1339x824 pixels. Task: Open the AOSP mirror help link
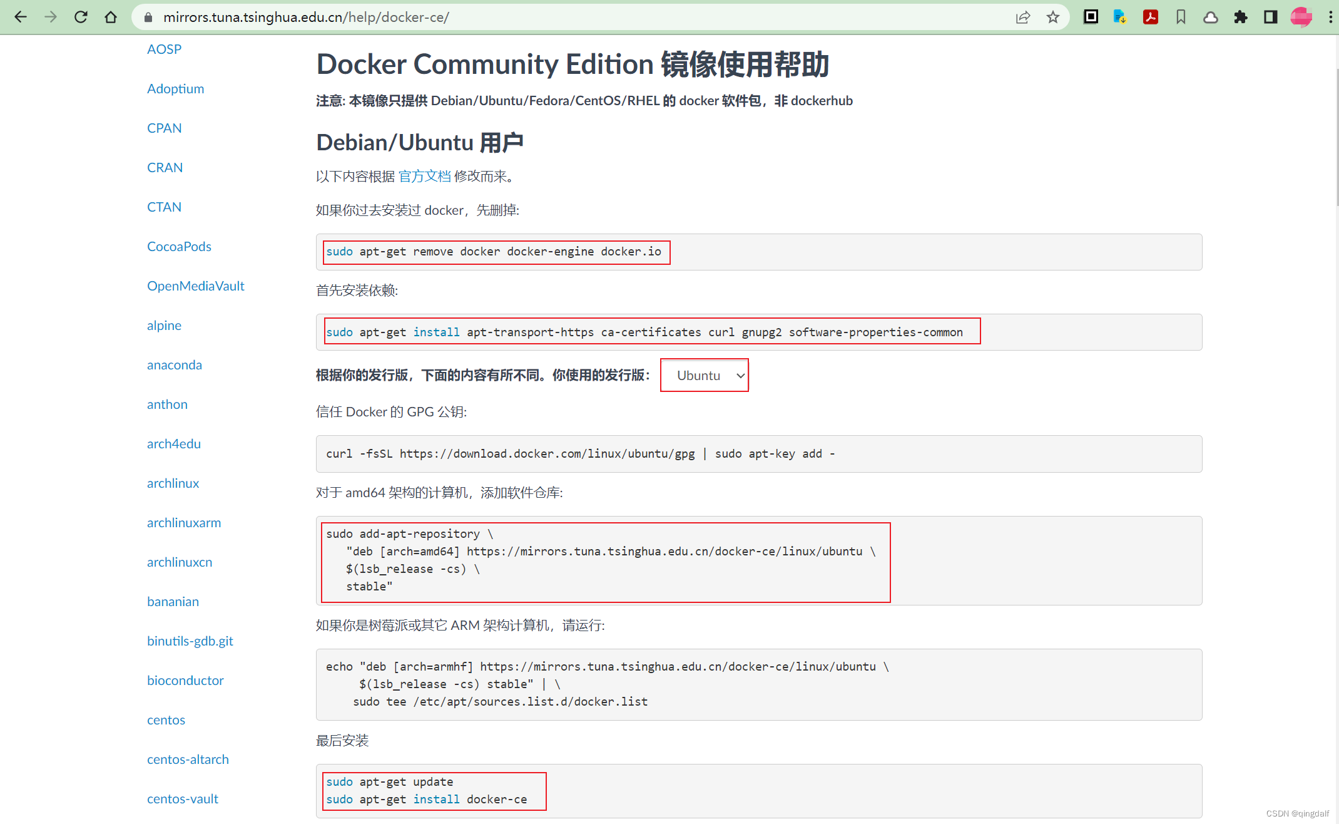[164, 49]
